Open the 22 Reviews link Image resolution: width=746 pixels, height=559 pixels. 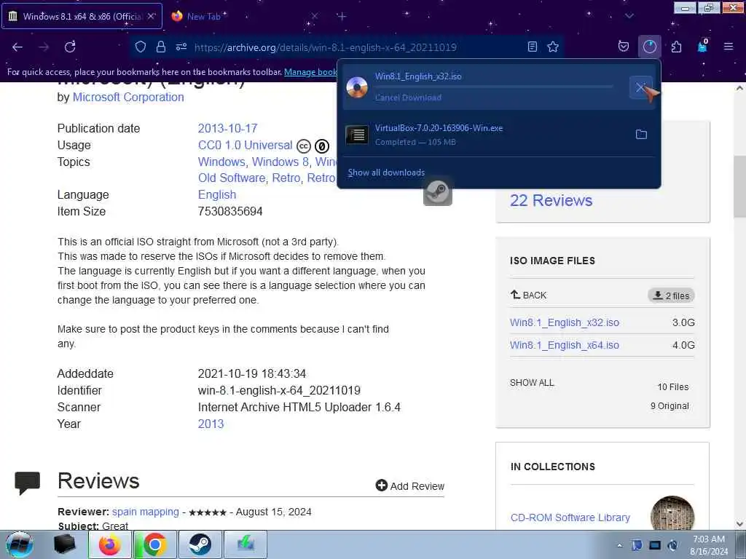pyautogui.click(x=551, y=200)
